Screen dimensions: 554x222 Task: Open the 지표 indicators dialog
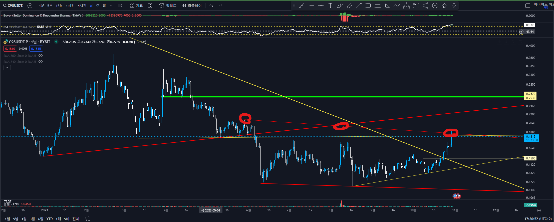(x=136, y=6)
